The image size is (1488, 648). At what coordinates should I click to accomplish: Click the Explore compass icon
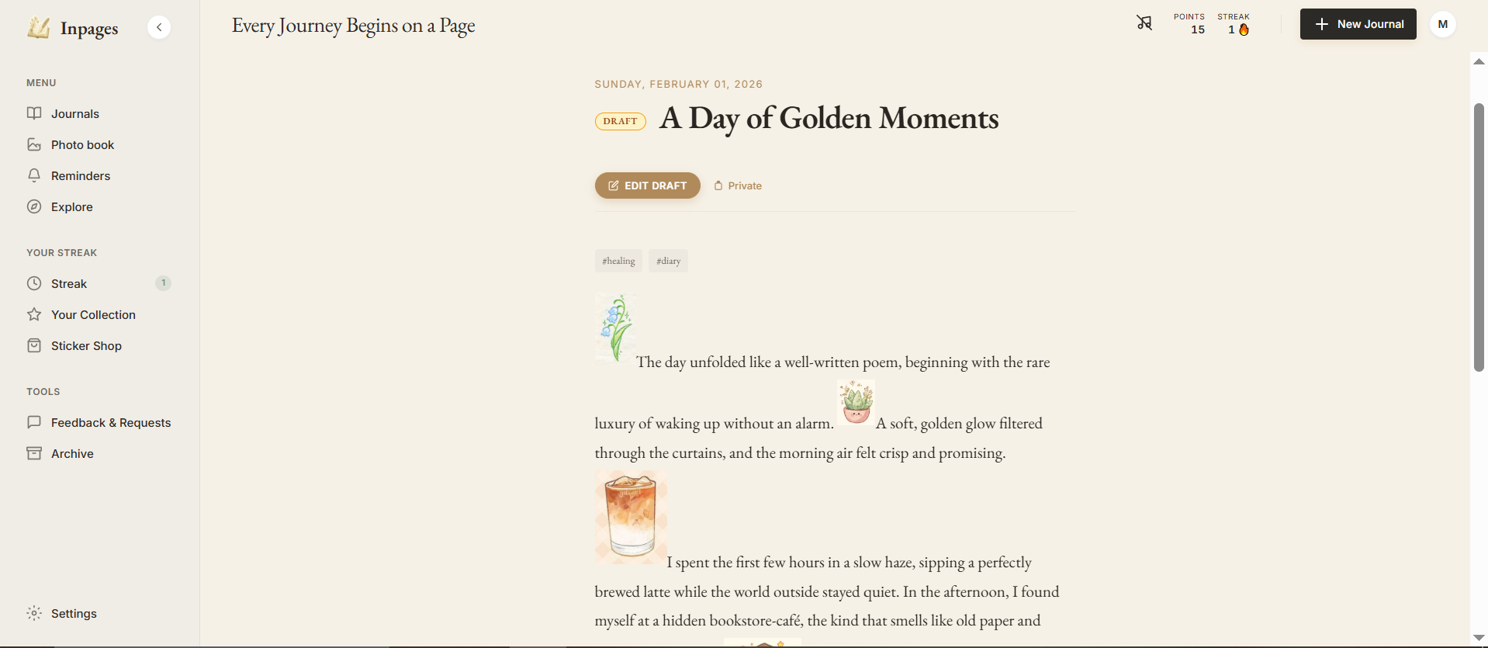click(34, 206)
